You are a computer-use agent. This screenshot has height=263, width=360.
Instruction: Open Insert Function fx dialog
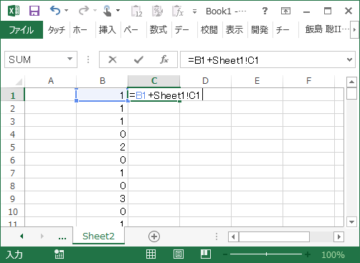coord(164,59)
